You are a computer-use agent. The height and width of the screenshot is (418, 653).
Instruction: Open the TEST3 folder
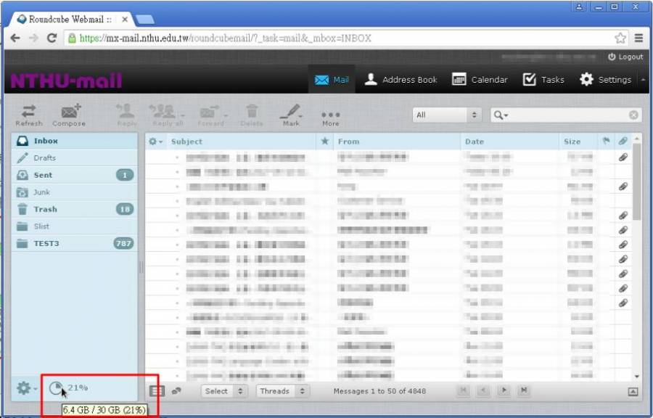pyautogui.click(x=46, y=243)
